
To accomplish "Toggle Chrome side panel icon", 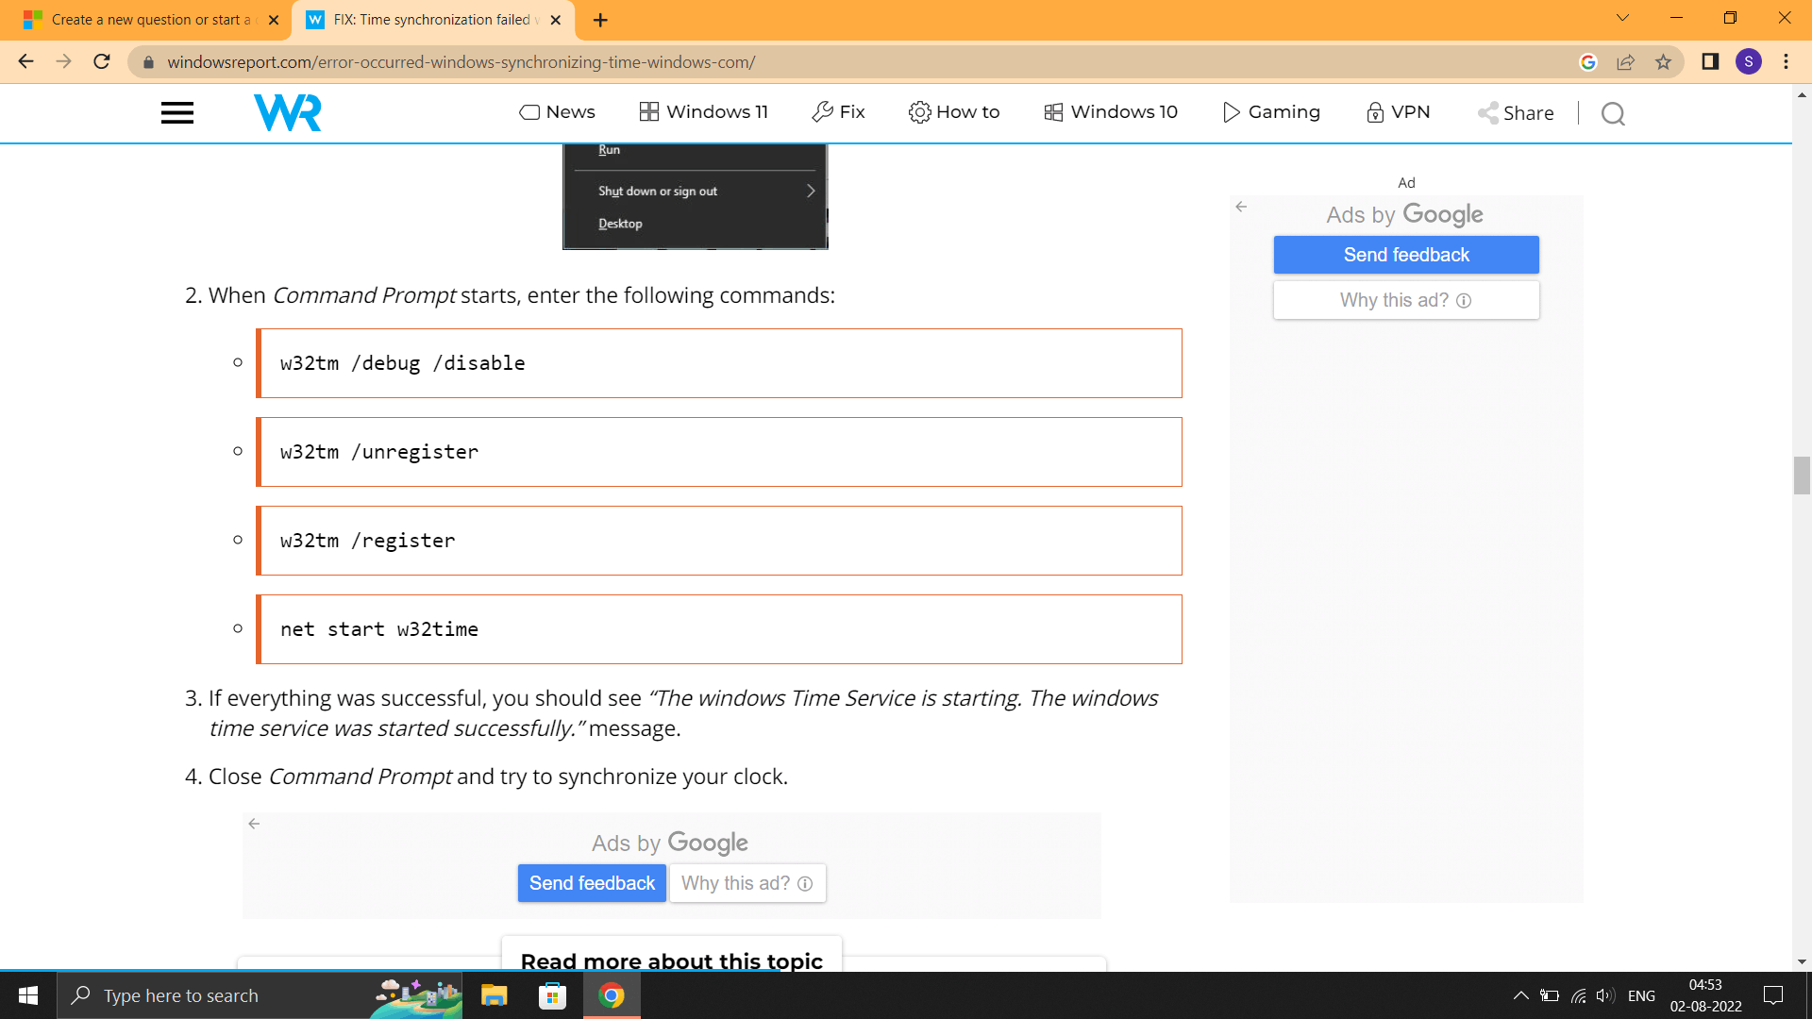I will (x=1710, y=62).
